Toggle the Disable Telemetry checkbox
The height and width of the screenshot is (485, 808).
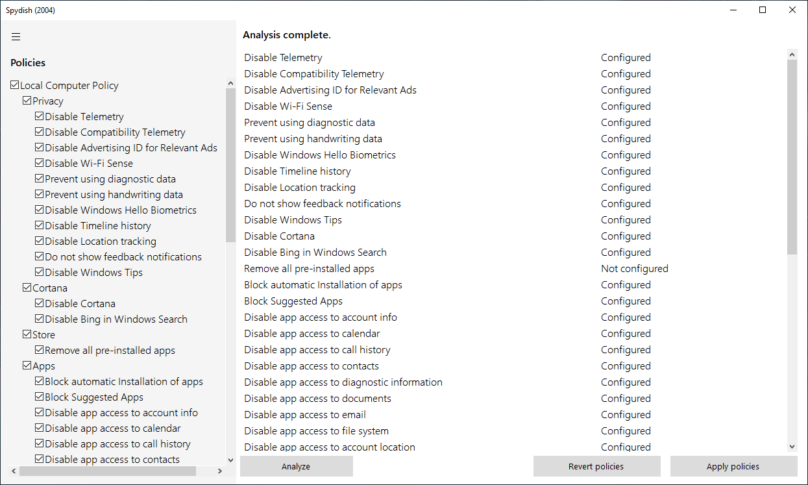pos(40,116)
